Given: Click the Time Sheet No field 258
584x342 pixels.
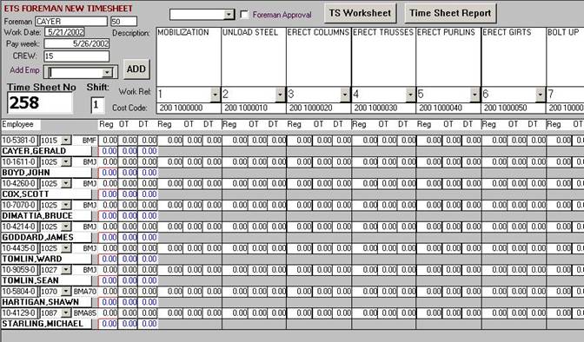Looking at the screenshot, I should click(x=40, y=103).
